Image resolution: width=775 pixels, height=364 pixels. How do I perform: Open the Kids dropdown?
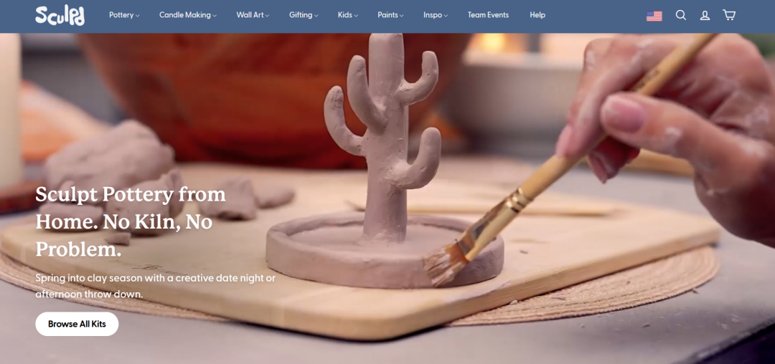pyautogui.click(x=348, y=15)
